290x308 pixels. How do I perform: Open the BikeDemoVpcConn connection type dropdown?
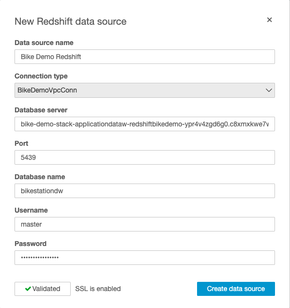point(145,91)
